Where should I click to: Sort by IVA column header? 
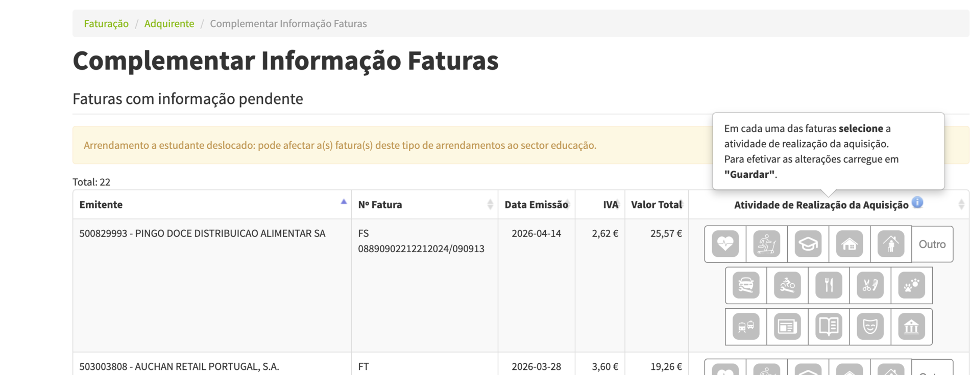[x=600, y=204]
